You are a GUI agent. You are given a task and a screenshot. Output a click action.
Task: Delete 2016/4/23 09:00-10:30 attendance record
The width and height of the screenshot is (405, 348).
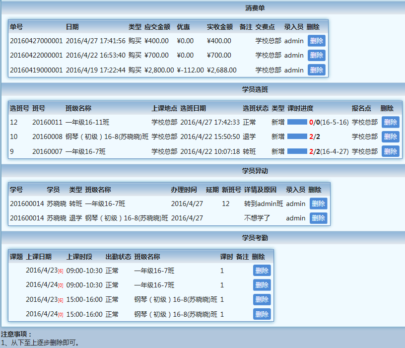pyautogui.click(x=262, y=271)
